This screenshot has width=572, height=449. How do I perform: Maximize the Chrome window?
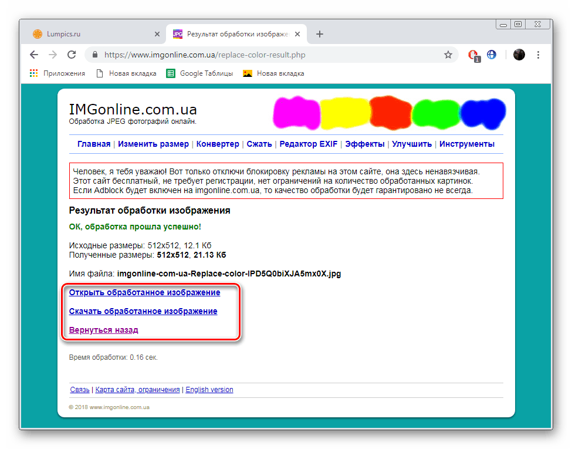point(518,25)
